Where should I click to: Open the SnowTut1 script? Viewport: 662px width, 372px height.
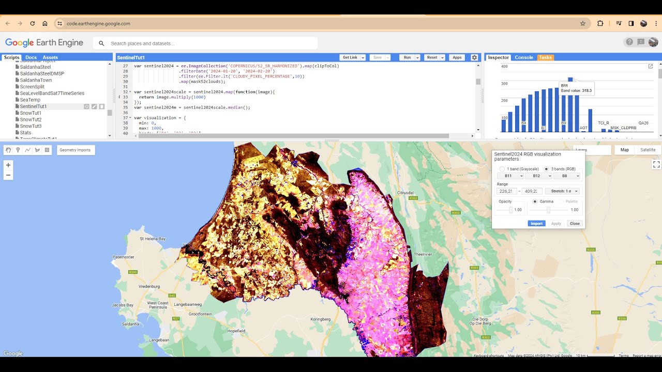point(31,113)
